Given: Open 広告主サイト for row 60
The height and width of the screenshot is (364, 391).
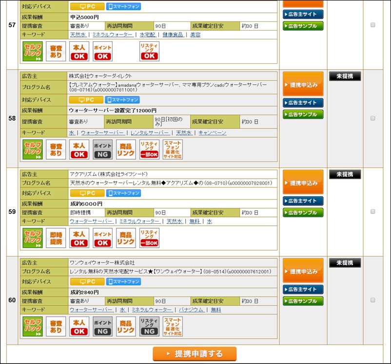Looking at the screenshot, I should [303, 290].
